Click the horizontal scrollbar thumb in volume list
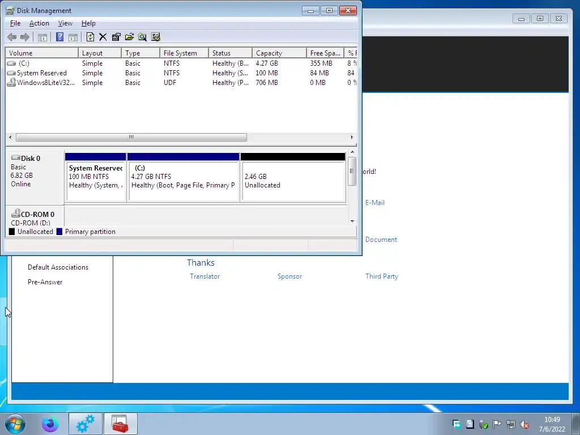 (x=131, y=137)
